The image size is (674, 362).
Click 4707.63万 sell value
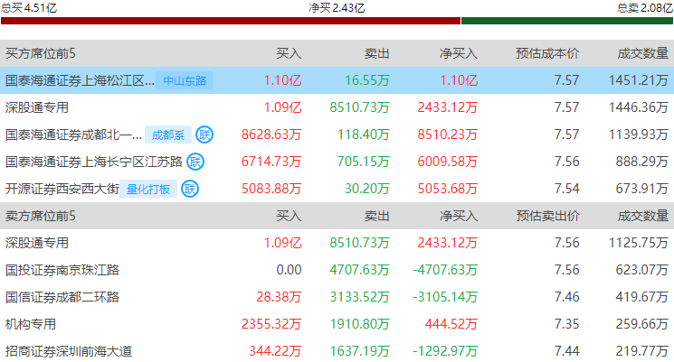[360, 270]
